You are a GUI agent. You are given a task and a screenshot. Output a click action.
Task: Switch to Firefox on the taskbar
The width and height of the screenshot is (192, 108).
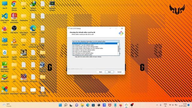pyautogui.click(x=121, y=105)
